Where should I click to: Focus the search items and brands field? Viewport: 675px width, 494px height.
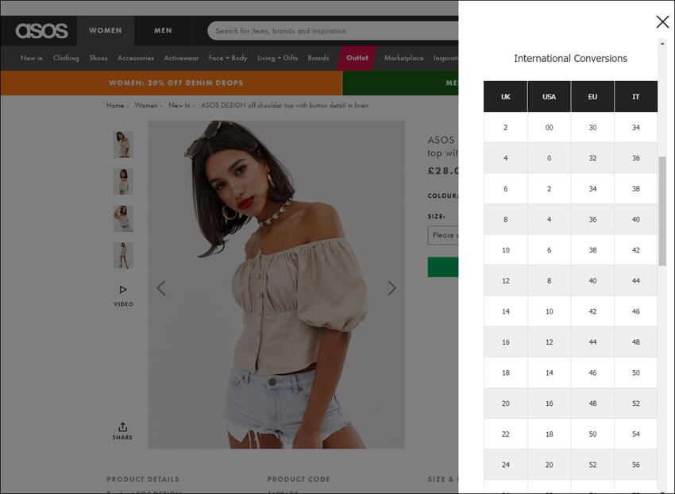(x=333, y=31)
